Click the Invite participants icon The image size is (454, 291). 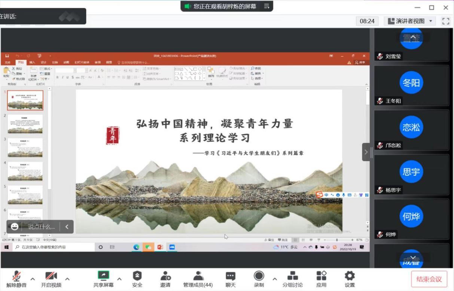coord(165,279)
